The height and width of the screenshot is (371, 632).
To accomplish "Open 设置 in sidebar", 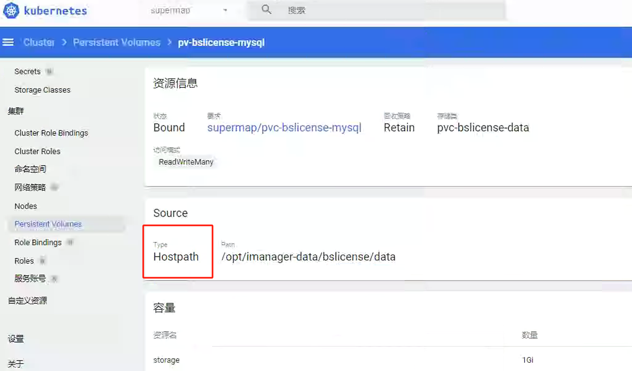I will pyautogui.click(x=16, y=339).
